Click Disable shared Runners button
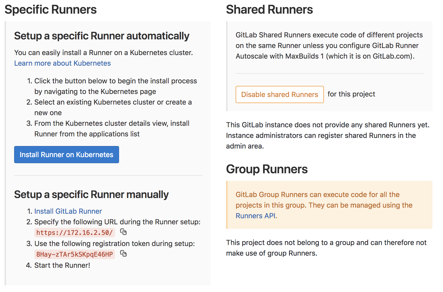Screen dimensions: 443x292 pos(280,94)
